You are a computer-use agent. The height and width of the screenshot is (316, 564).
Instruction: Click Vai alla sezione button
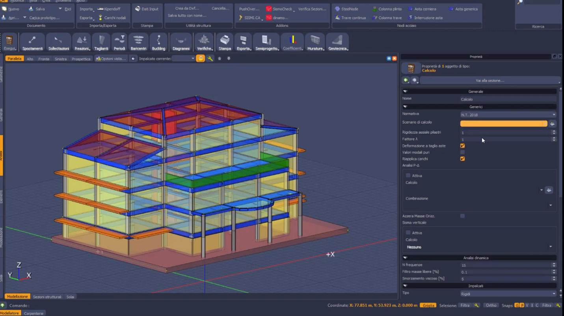[x=490, y=80]
